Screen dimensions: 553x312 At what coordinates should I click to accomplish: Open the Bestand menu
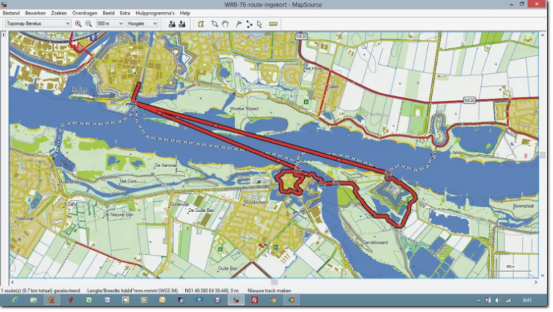pos(11,13)
